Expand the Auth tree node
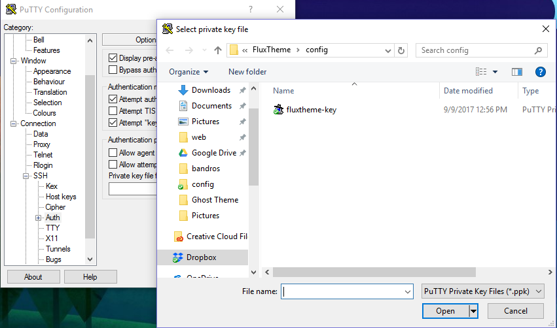Screen dimensions: 557x328 (x=39, y=218)
